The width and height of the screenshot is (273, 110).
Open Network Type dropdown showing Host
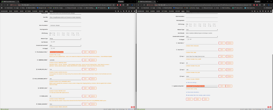pos(202,30)
